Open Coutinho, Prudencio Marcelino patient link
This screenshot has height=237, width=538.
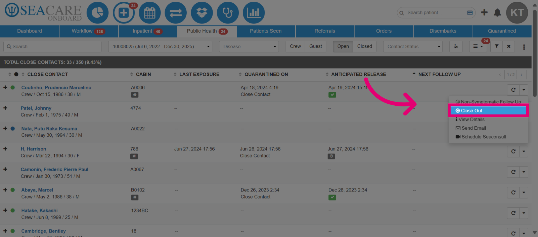pos(56,87)
